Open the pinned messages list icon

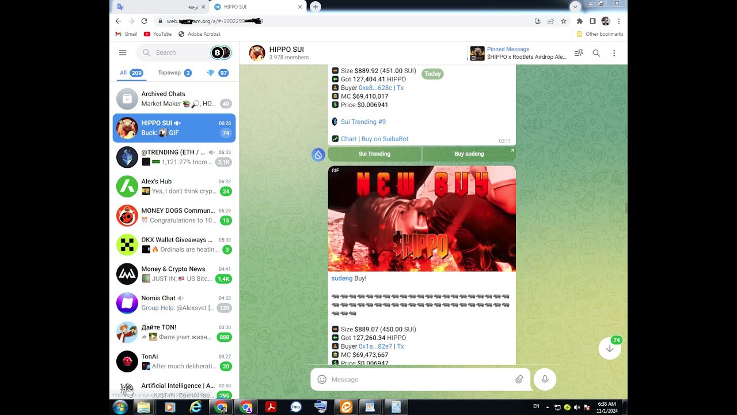[579, 53]
